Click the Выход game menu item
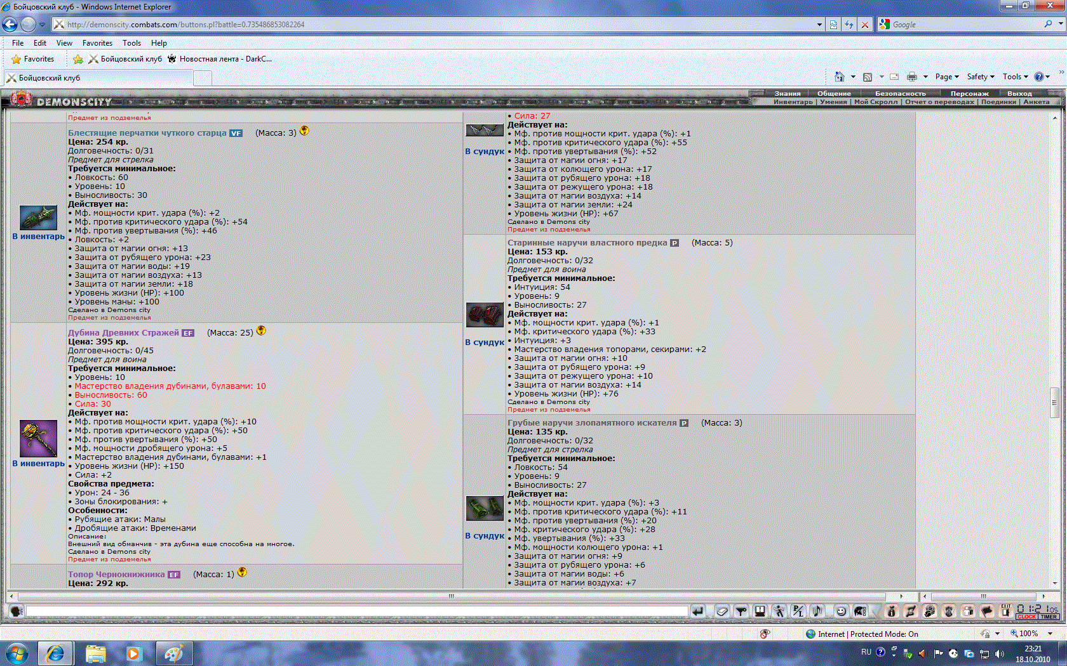1067x666 pixels. pyautogui.click(x=1020, y=93)
